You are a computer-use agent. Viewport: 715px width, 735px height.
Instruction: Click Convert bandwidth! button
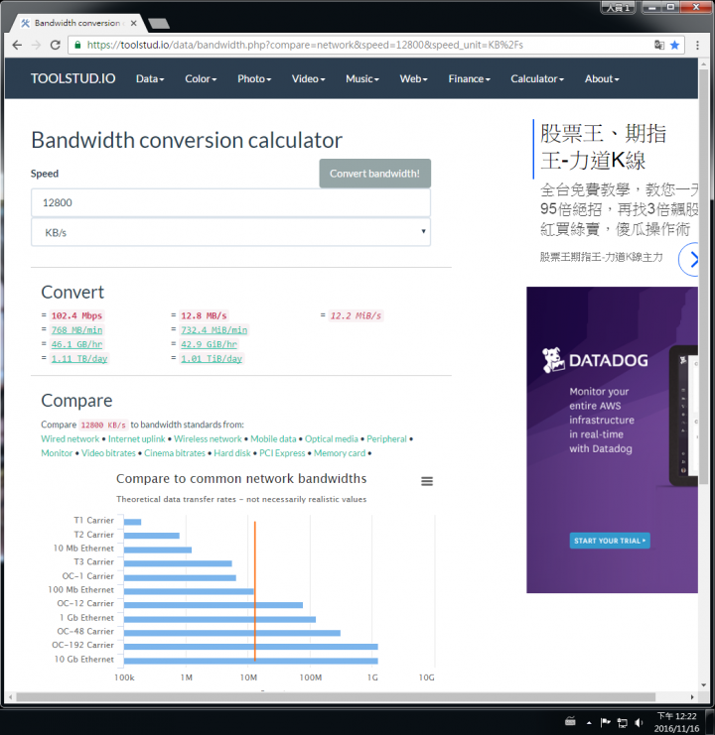tap(374, 174)
